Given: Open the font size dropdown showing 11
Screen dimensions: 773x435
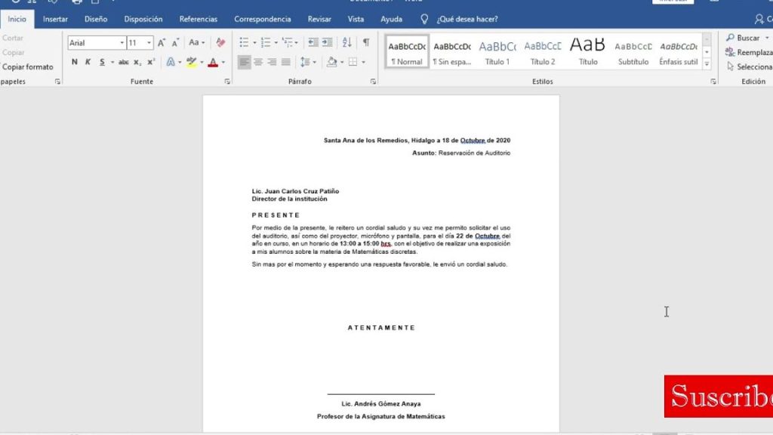Looking at the screenshot, I should click(x=149, y=43).
